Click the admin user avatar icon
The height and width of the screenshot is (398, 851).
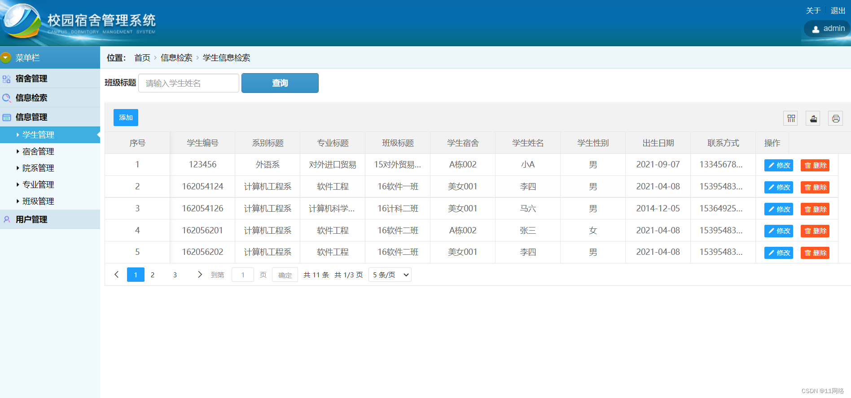point(816,29)
